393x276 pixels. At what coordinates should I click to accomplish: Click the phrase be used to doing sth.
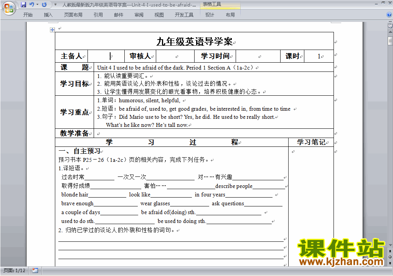[x=182, y=221]
